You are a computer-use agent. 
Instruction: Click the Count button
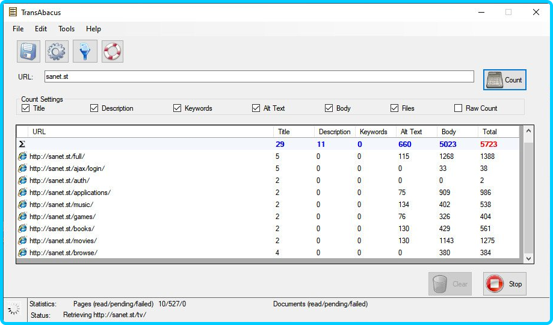505,80
